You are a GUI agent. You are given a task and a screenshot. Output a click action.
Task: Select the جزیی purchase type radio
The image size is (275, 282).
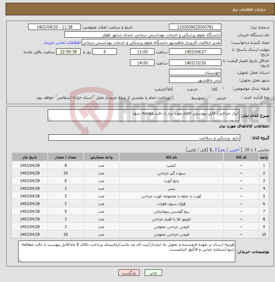pyautogui.click(x=231, y=97)
